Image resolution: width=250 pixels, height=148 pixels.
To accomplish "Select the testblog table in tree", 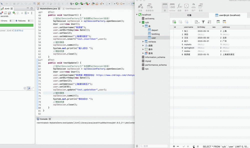I will [x=155, y=34].
